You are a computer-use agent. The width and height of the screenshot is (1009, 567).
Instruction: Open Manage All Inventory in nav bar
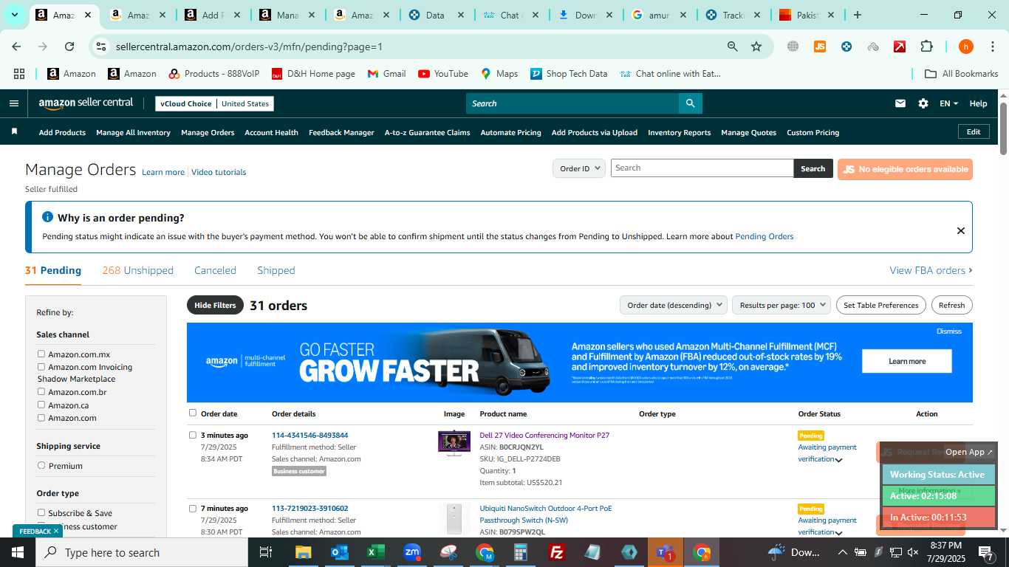(x=133, y=133)
